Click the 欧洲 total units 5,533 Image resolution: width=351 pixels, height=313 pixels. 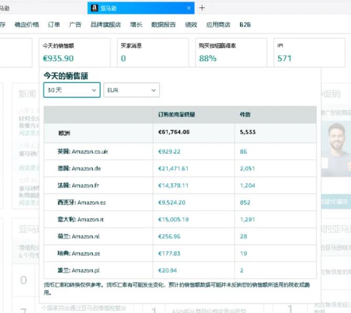click(248, 132)
